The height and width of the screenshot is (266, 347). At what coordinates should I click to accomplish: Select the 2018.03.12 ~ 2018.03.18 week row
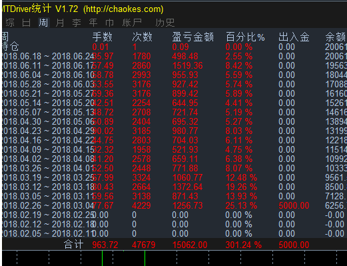(x=174, y=187)
